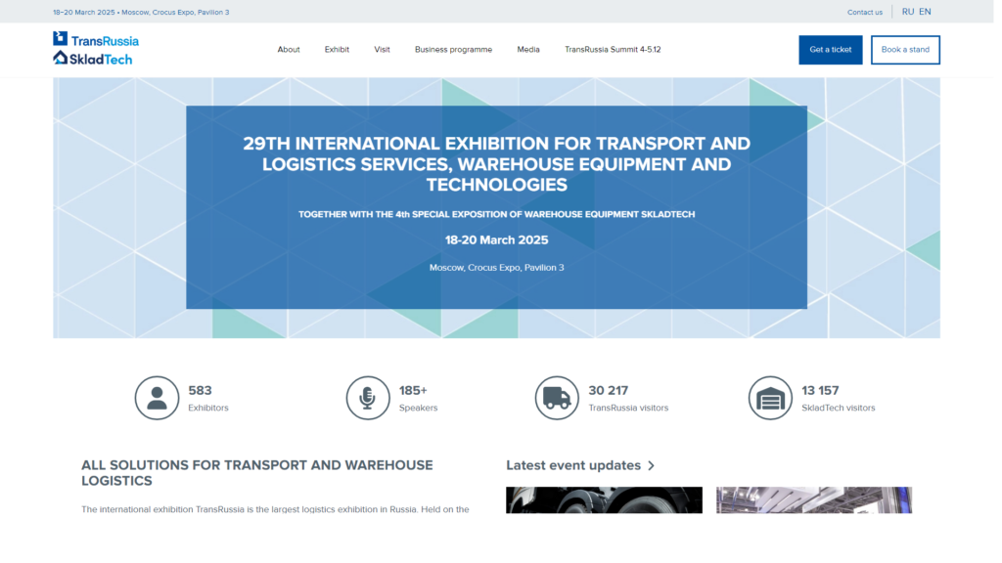The width and height of the screenshot is (1002, 563).
Task: Click the top bar event date and venue text
Action: 141,12
